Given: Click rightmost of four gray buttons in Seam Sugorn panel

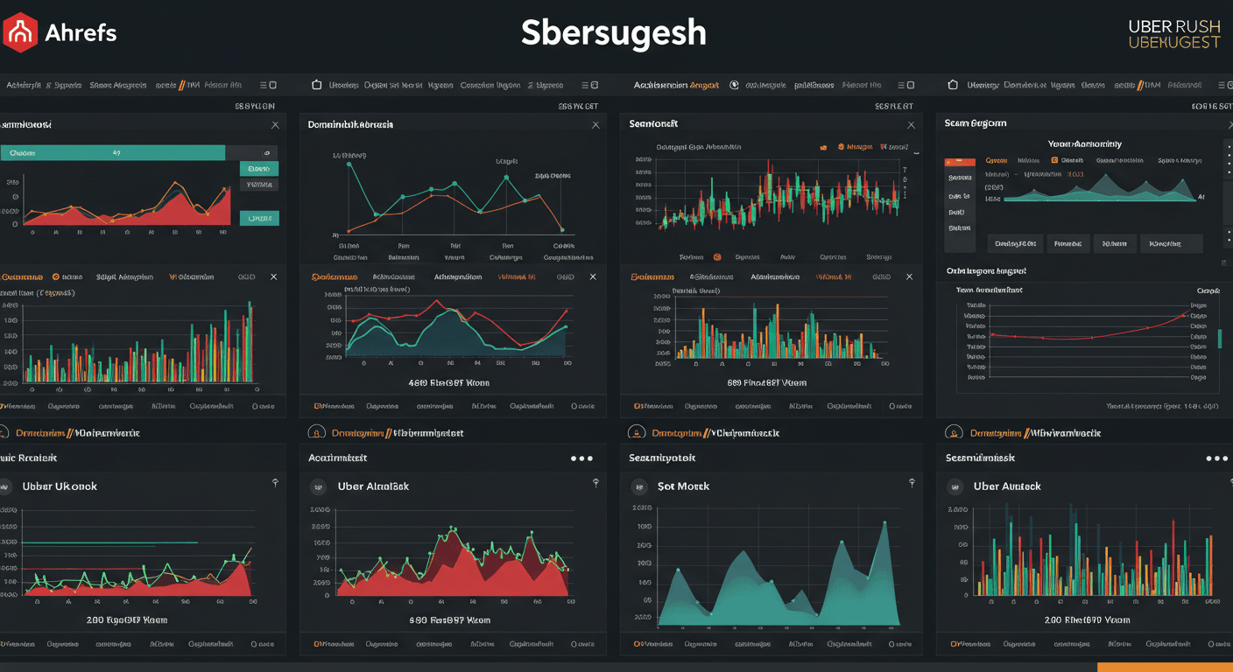Looking at the screenshot, I should click(1170, 244).
